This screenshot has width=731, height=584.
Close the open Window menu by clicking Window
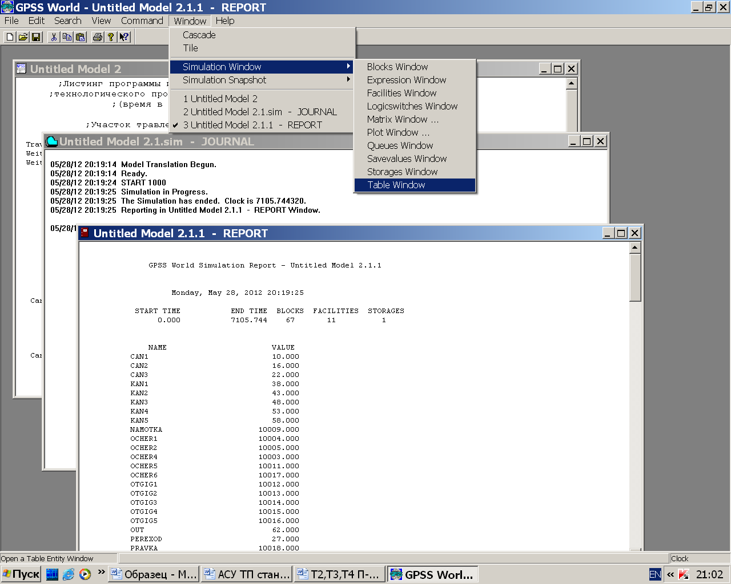[x=190, y=21]
